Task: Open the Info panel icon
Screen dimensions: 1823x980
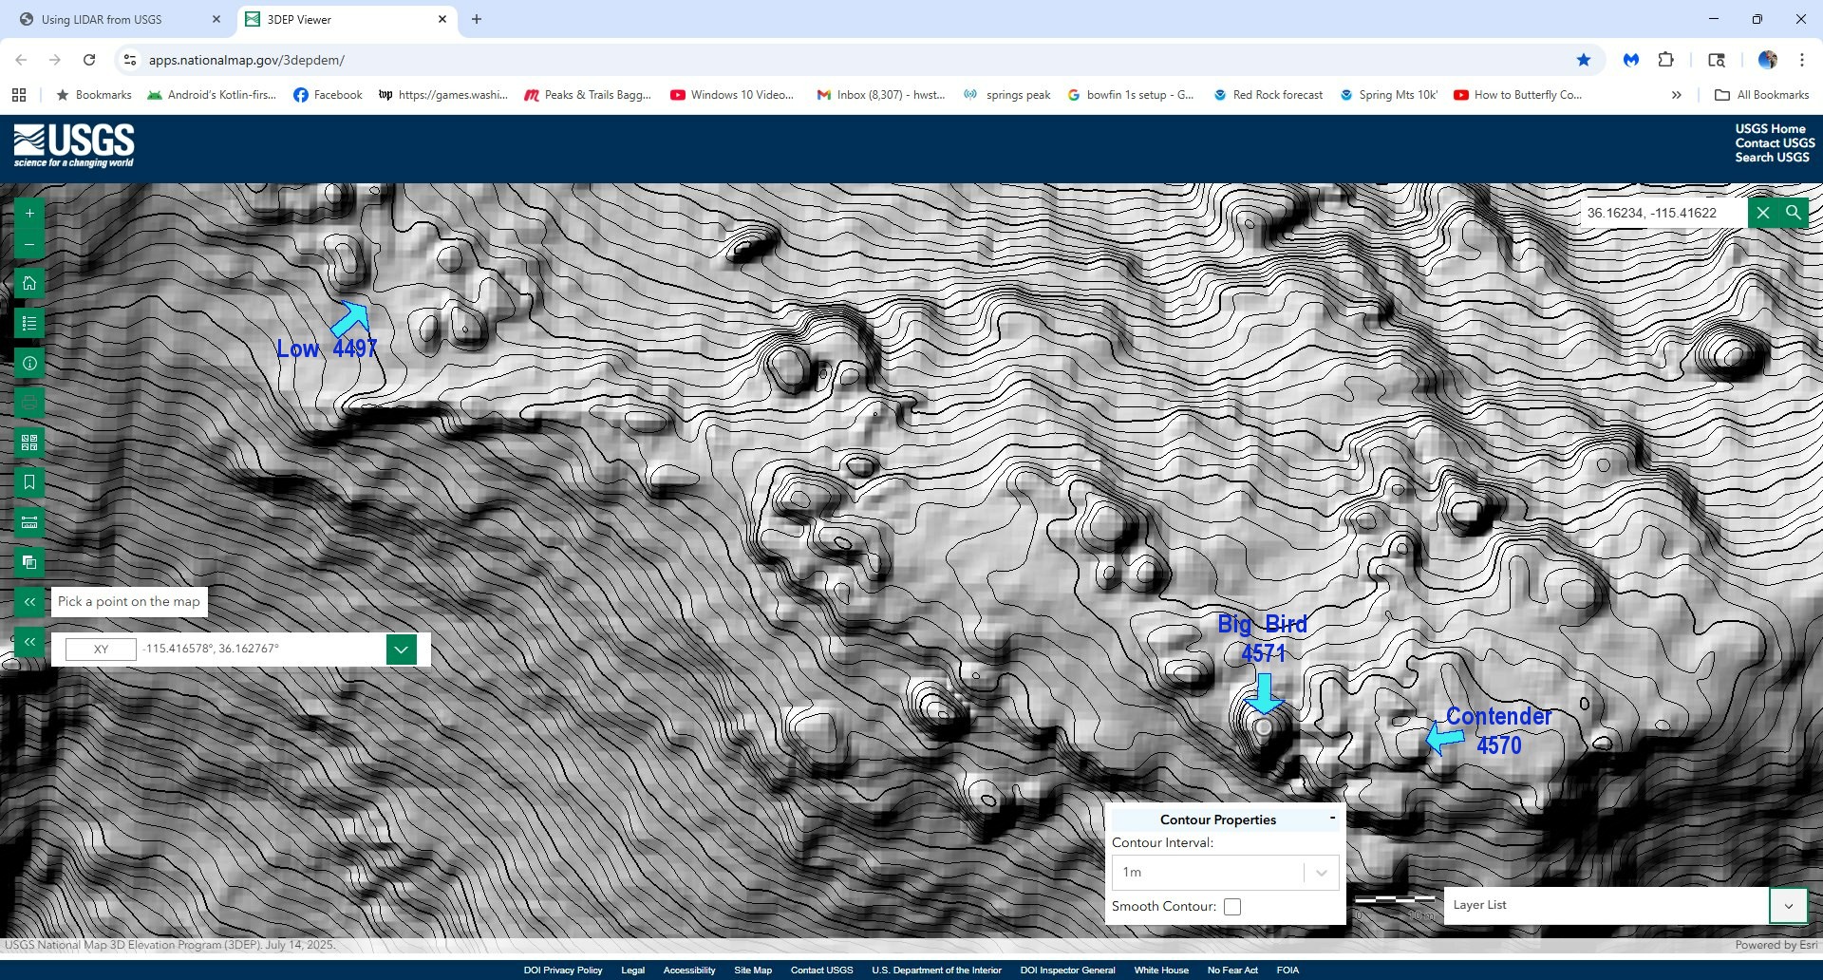Action: [x=29, y=362]
